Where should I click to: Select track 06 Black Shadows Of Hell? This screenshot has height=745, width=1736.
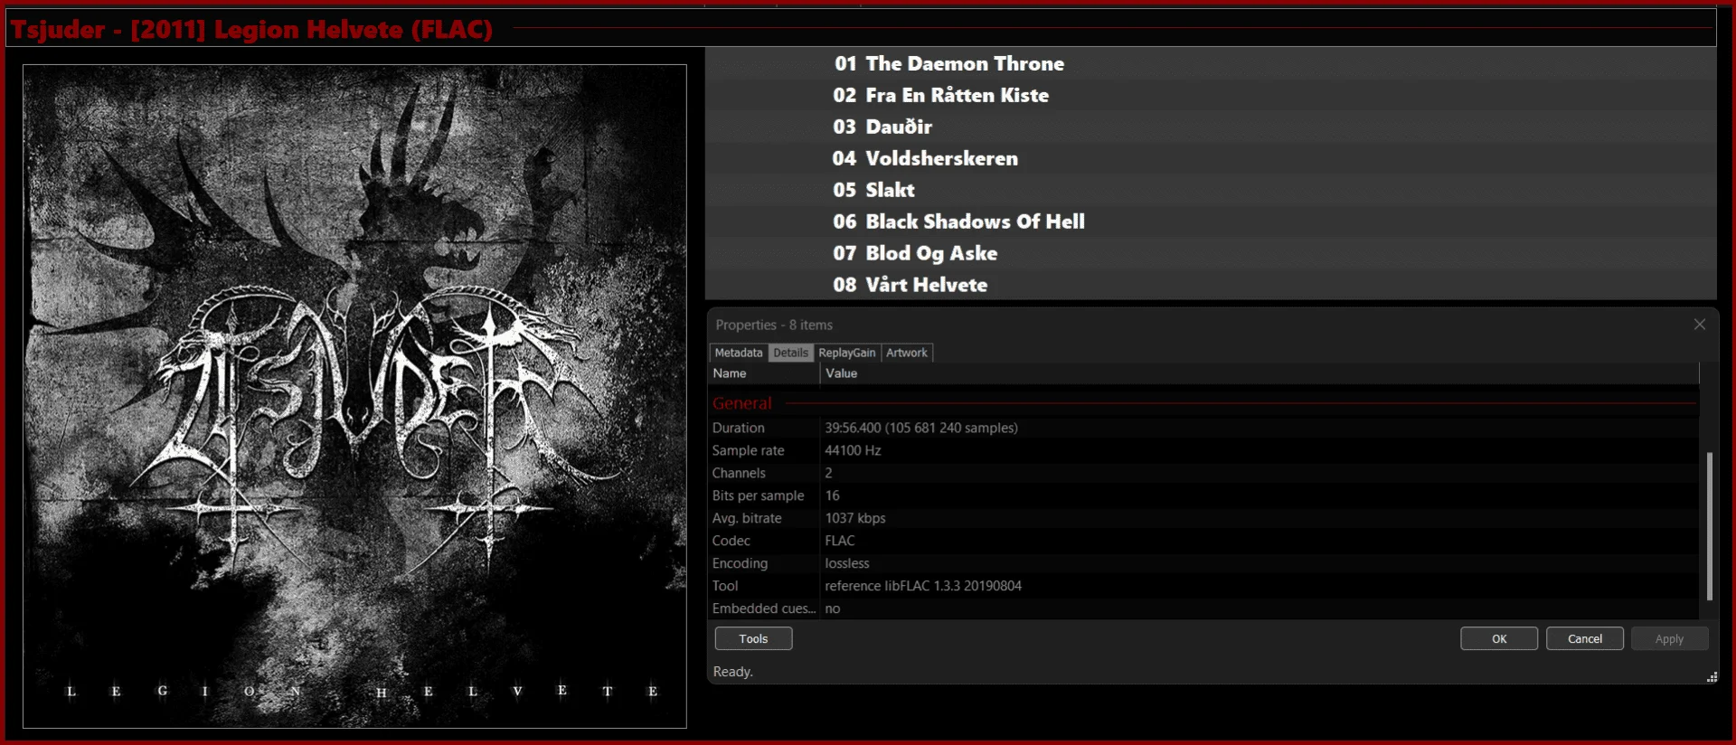(1211, 222)
